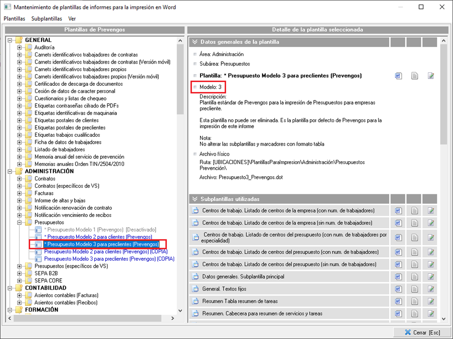Open the Subplantillas menu
This screenshot has height=339, width=453.
tap(47, 19)
